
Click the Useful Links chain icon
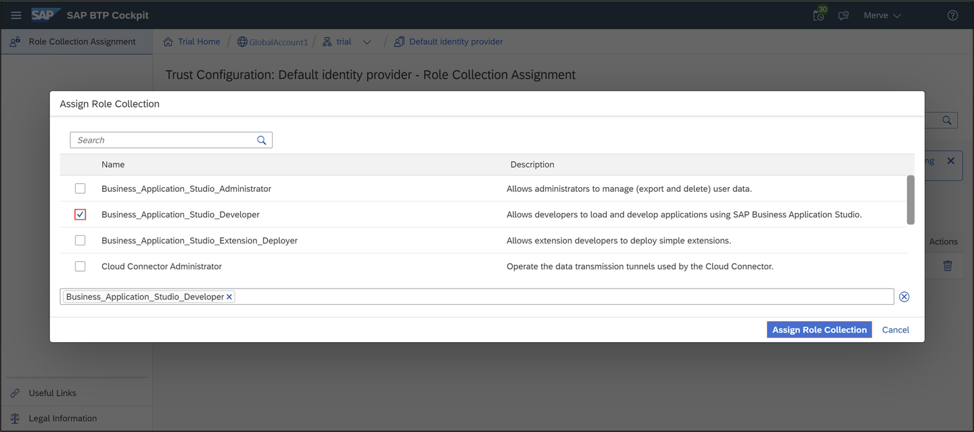15,393
